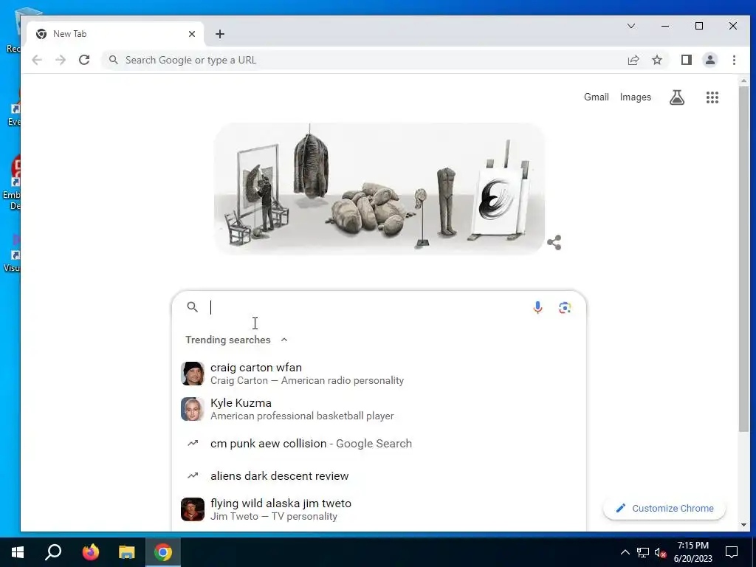Click the trending arrow beside aliens dark descent

[x=193, y=476]
